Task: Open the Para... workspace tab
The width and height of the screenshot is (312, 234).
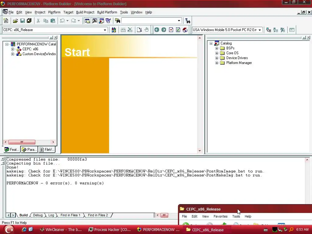Action: [x=29, y=149]
